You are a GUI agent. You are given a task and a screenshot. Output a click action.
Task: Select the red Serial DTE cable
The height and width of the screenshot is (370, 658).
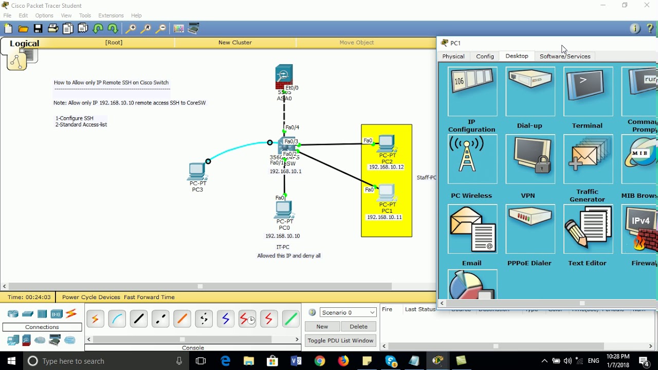point(269,319)
